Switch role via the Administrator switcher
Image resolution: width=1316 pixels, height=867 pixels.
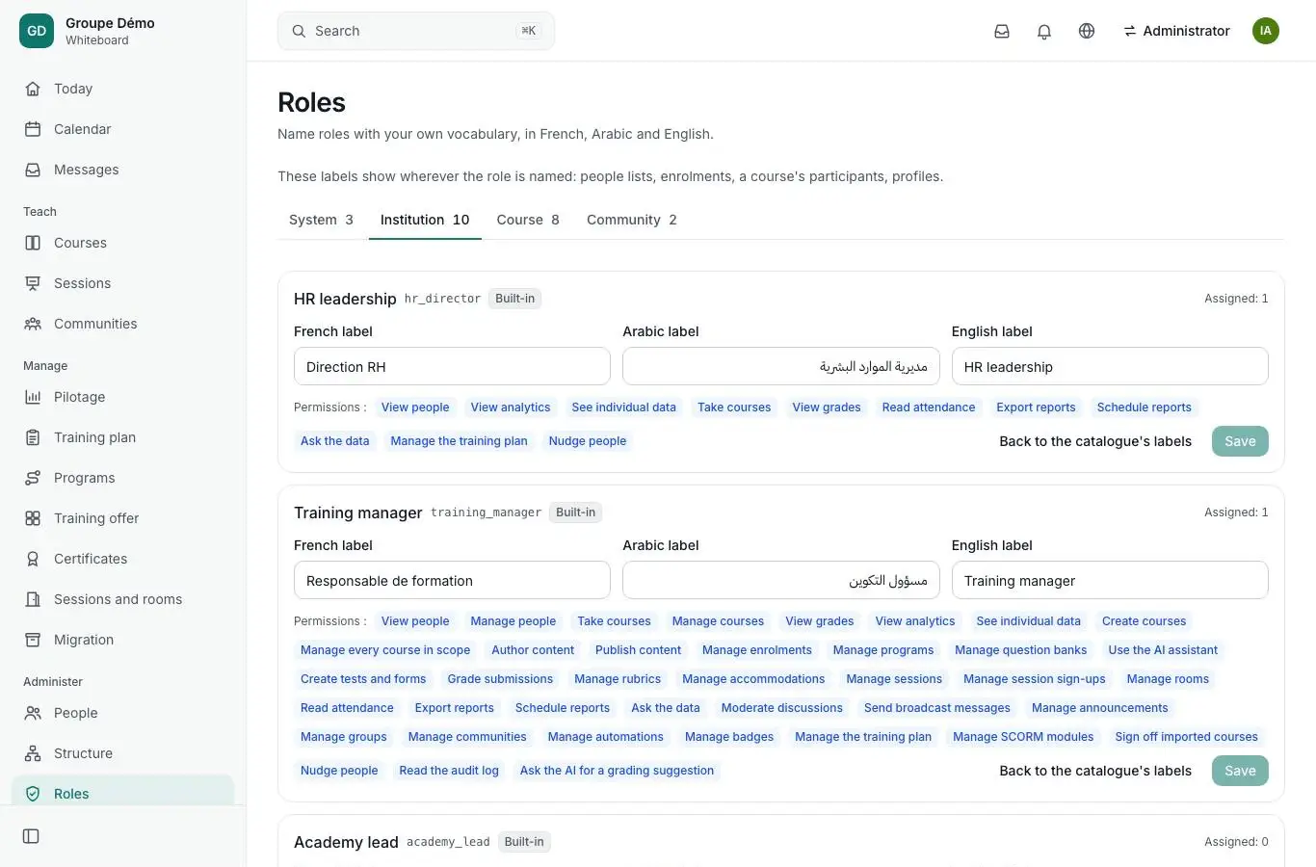tap(1176, 31)
